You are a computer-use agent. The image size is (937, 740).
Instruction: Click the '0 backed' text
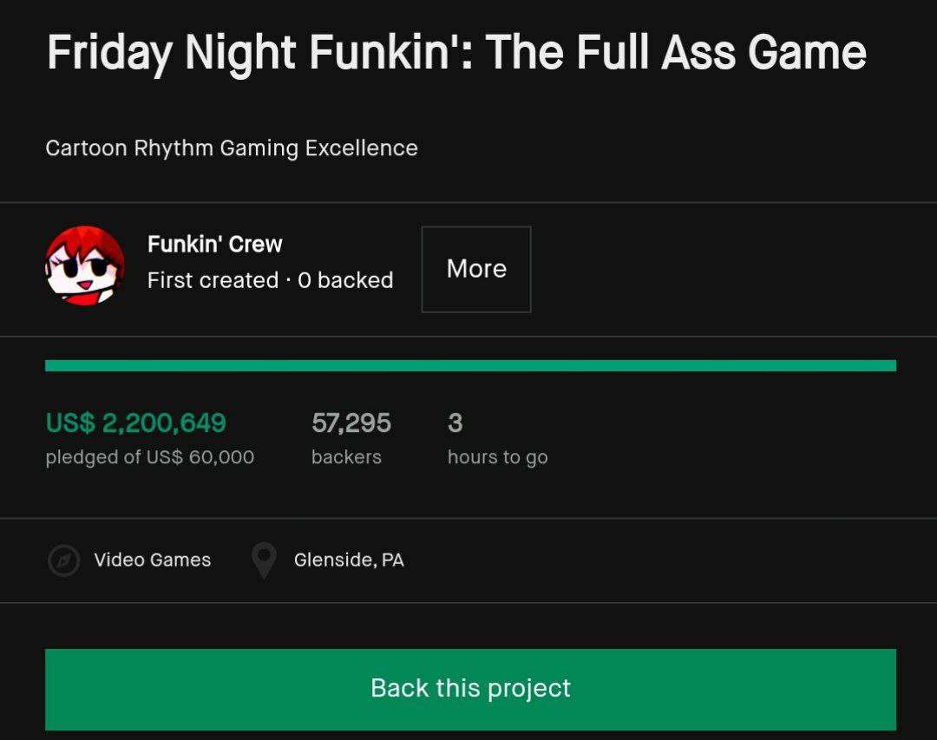coord(345,280)
